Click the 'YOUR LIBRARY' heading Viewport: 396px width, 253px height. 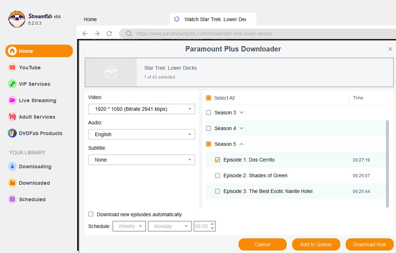point(27,153)
